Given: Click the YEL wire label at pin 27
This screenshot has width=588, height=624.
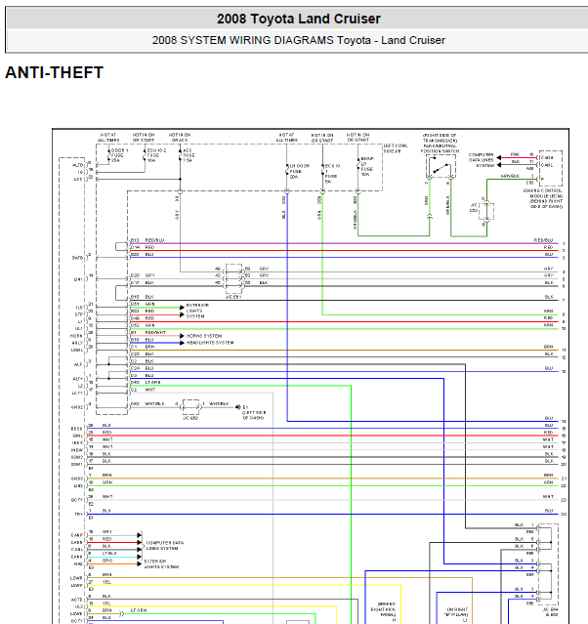Looking at the screenshot, I should pyautogui.click(x=106, y=582).
